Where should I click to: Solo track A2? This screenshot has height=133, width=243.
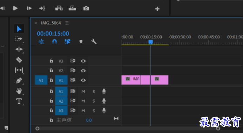click(94, 101)
